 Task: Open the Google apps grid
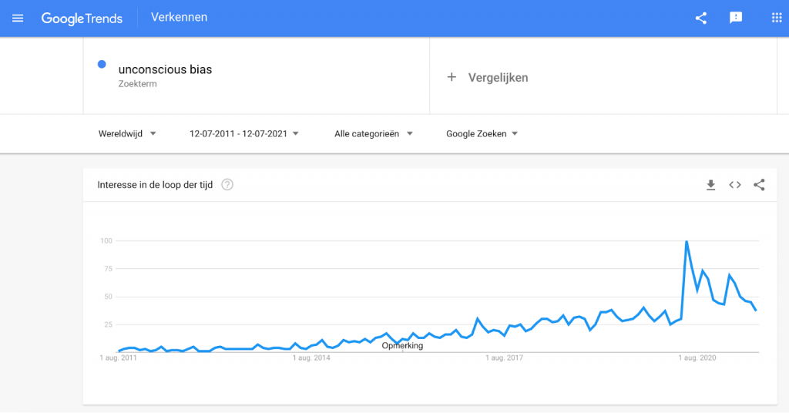pos(777,18)
